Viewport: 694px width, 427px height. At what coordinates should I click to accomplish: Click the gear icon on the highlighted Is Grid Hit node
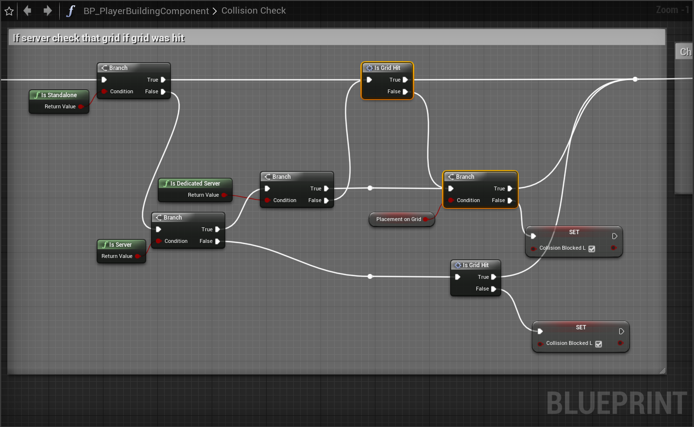[370, 68]
